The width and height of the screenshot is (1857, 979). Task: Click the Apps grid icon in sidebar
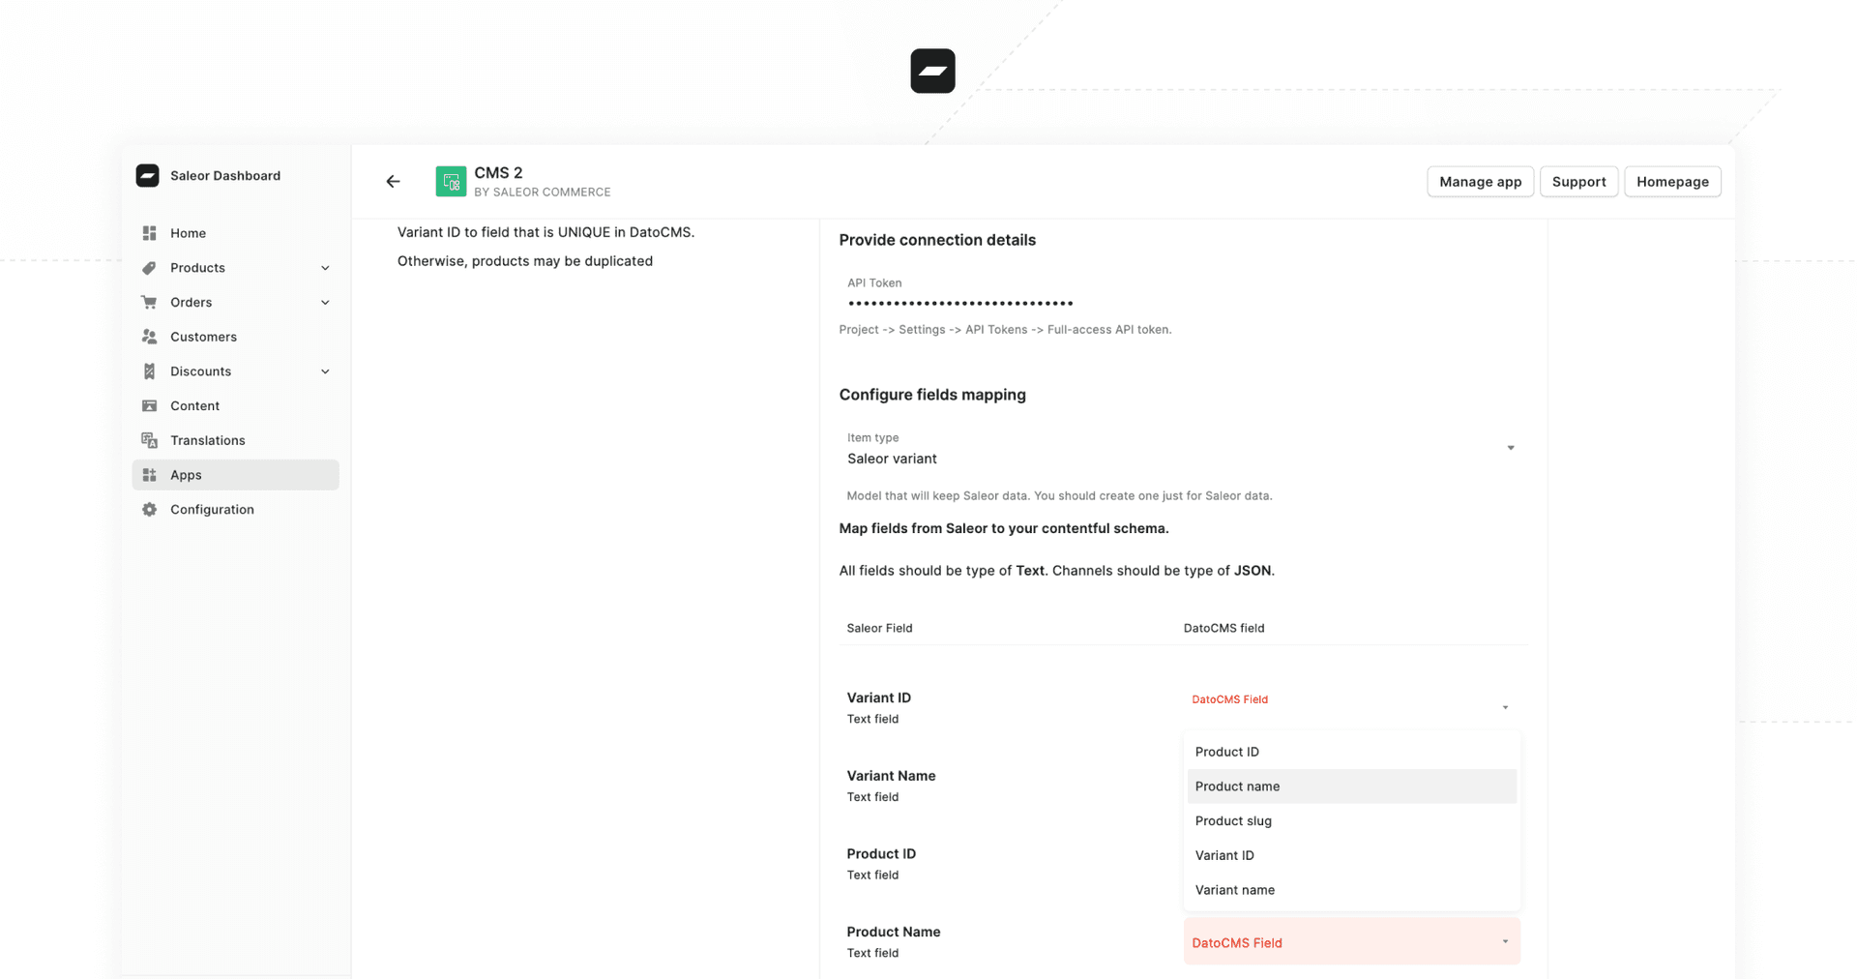pos(149,475)
